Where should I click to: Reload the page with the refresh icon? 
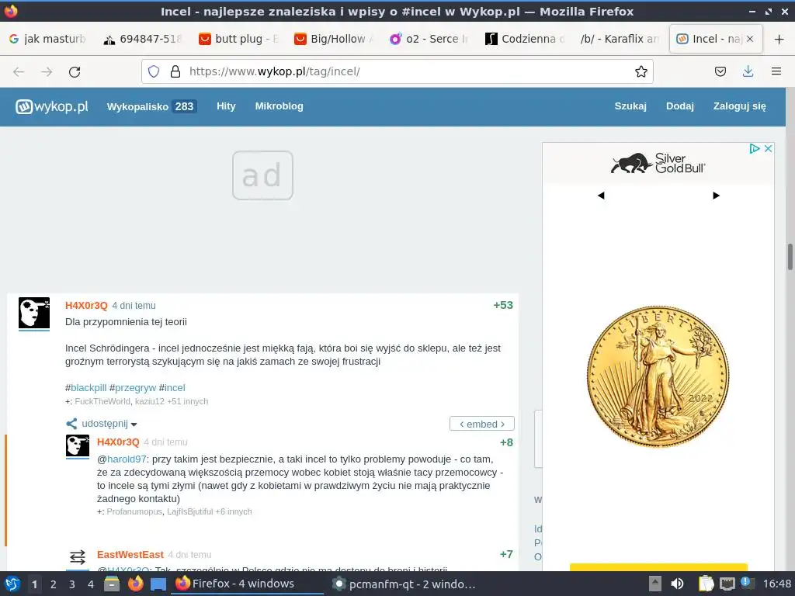(75, 72)
